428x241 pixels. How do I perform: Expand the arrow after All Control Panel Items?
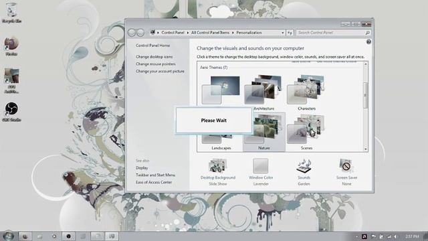click(233, 33)
